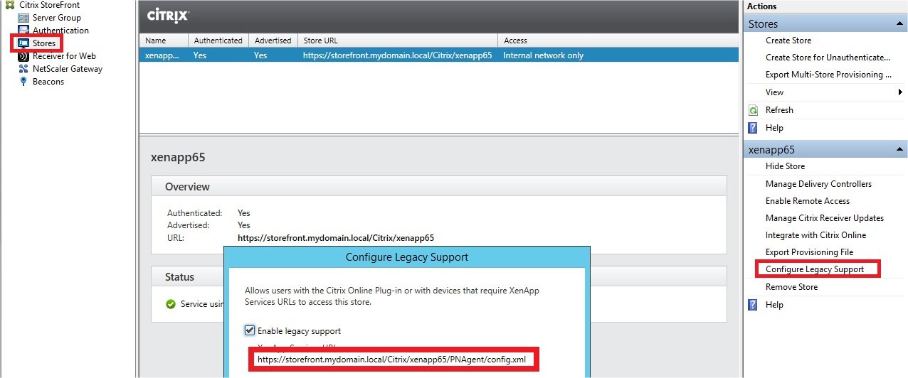This screenshot has height=378, width=908.
Task: Uncheck the Enable legacy support checkbox
Action: [x=250, y=330]
